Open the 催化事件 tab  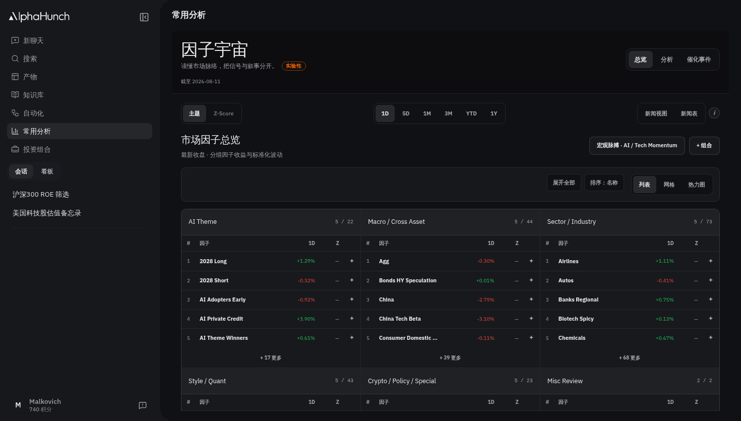click(x=699, y=59)
